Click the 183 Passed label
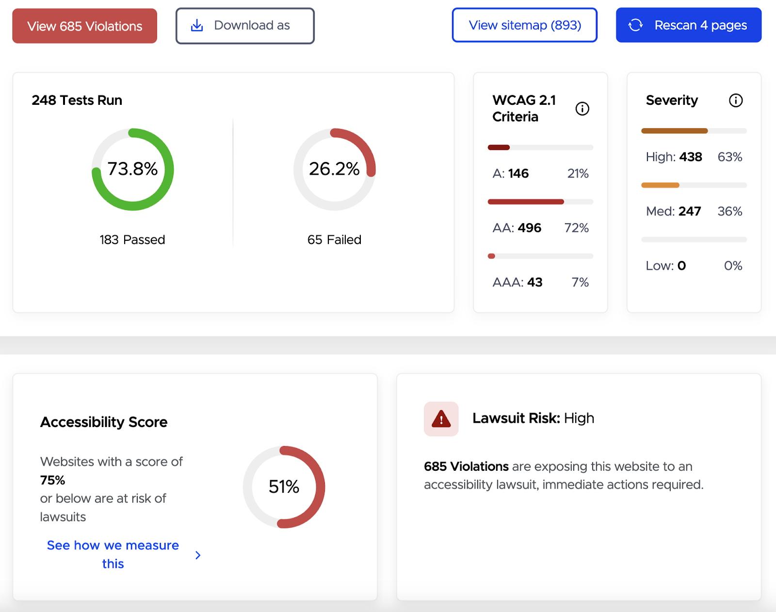 coord(132,239)
